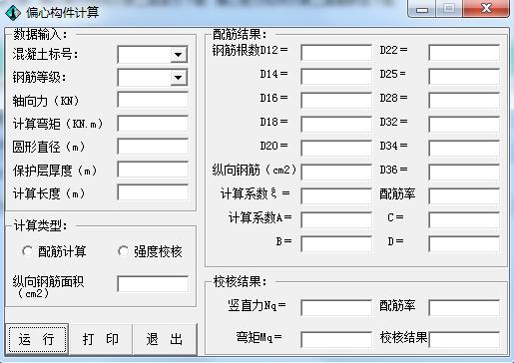514x363 pixels.
Task: Click the 数据输入 group label
Action: [x=40, y=34]
